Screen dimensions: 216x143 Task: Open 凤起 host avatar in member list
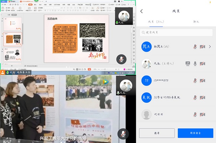[146, 64]
